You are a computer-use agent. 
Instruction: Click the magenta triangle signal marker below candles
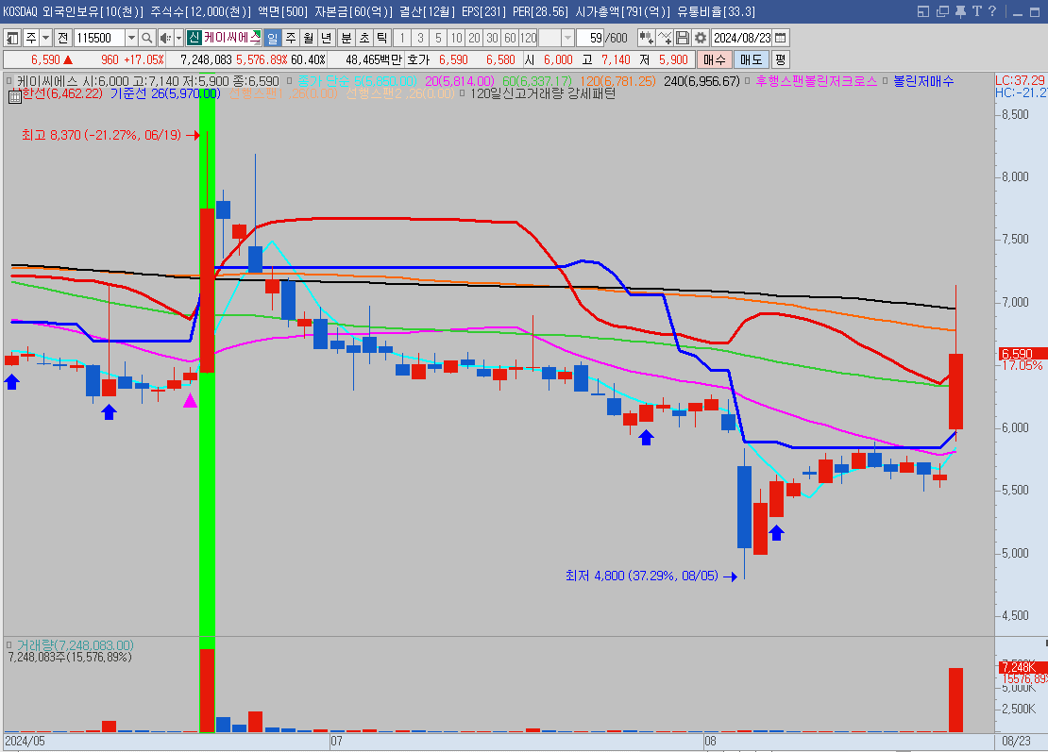pos(191,400)
